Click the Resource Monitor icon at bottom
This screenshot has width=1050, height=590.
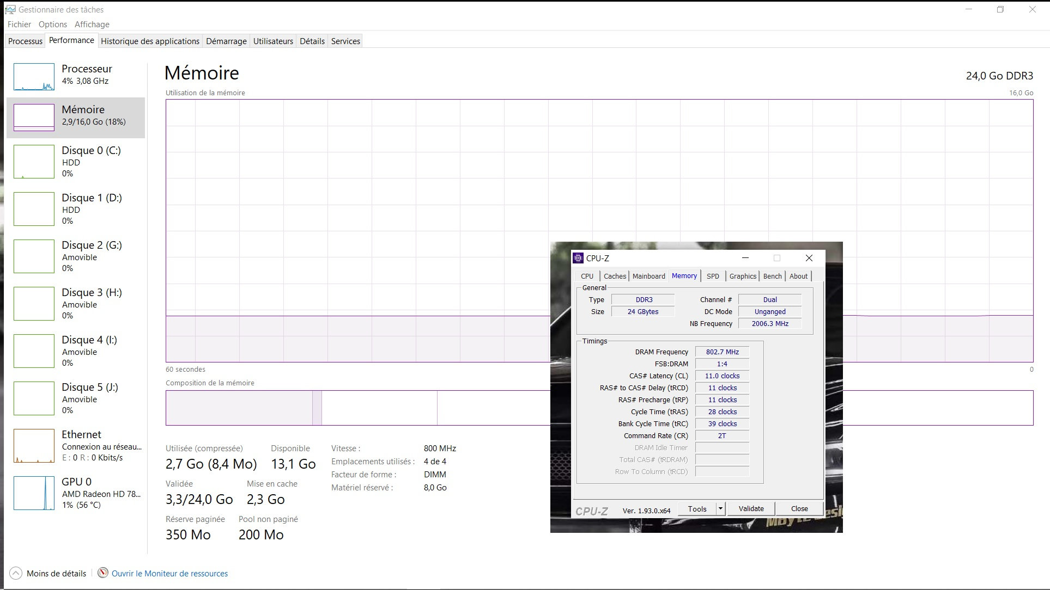point(102,573)
